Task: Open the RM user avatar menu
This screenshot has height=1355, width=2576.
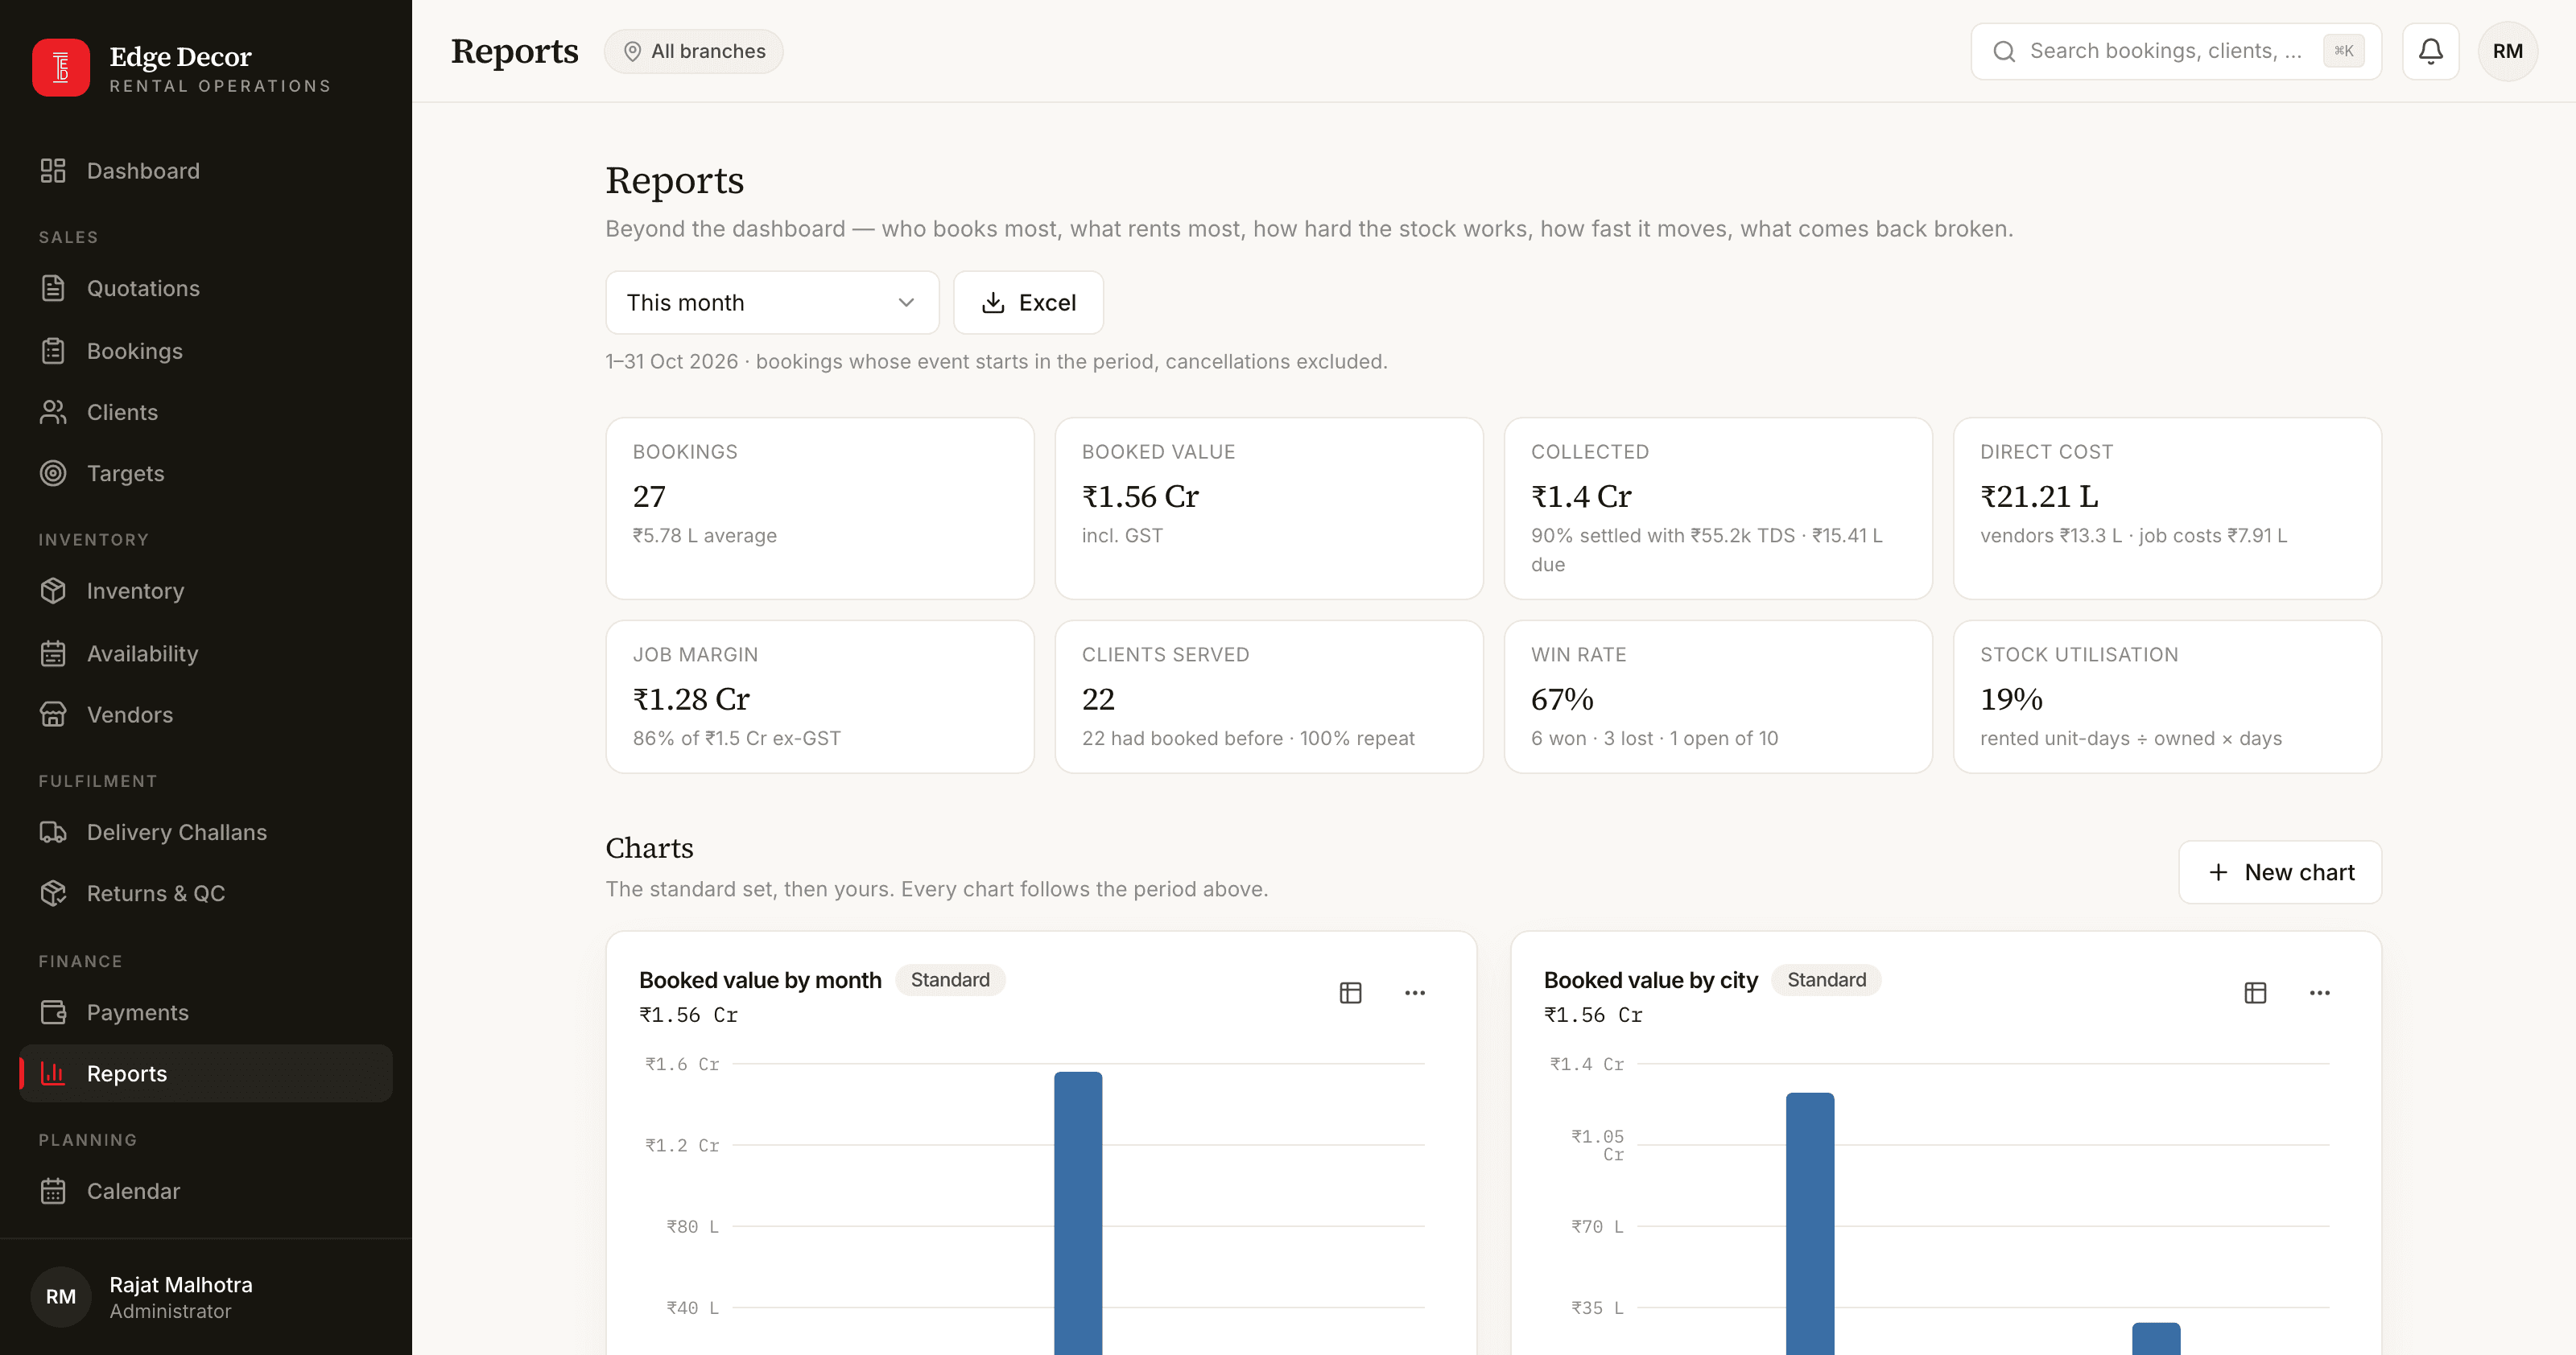Action: 2507,51
